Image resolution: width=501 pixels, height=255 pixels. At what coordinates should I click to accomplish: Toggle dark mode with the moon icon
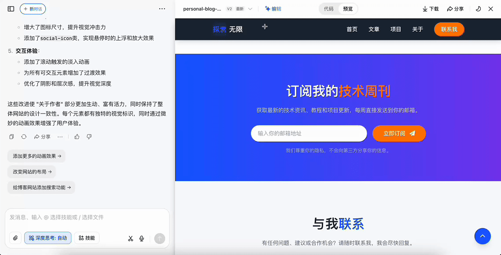pyautogui.click(x=478, y=9)
